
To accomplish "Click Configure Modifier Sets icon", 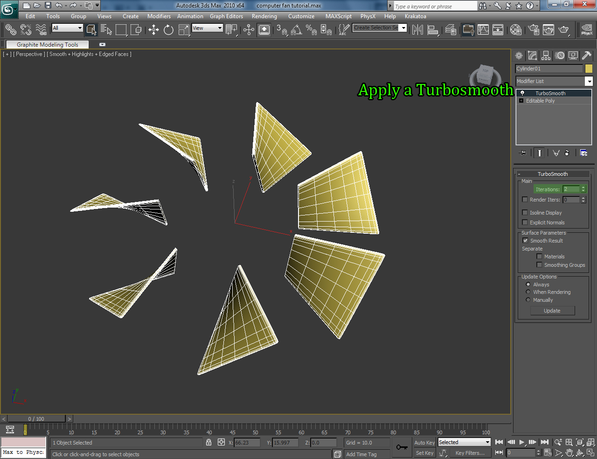I will 583,153.
